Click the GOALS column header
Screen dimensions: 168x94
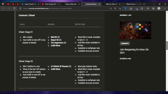(22, 24)
